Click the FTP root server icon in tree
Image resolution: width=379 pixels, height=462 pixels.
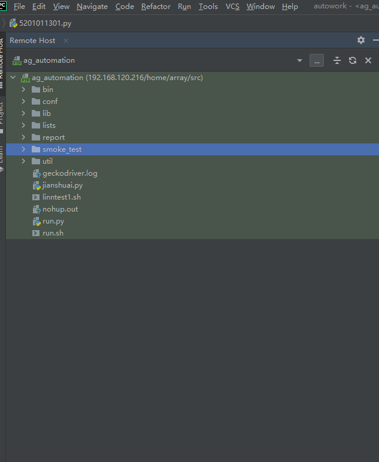(x=25, y=78)
